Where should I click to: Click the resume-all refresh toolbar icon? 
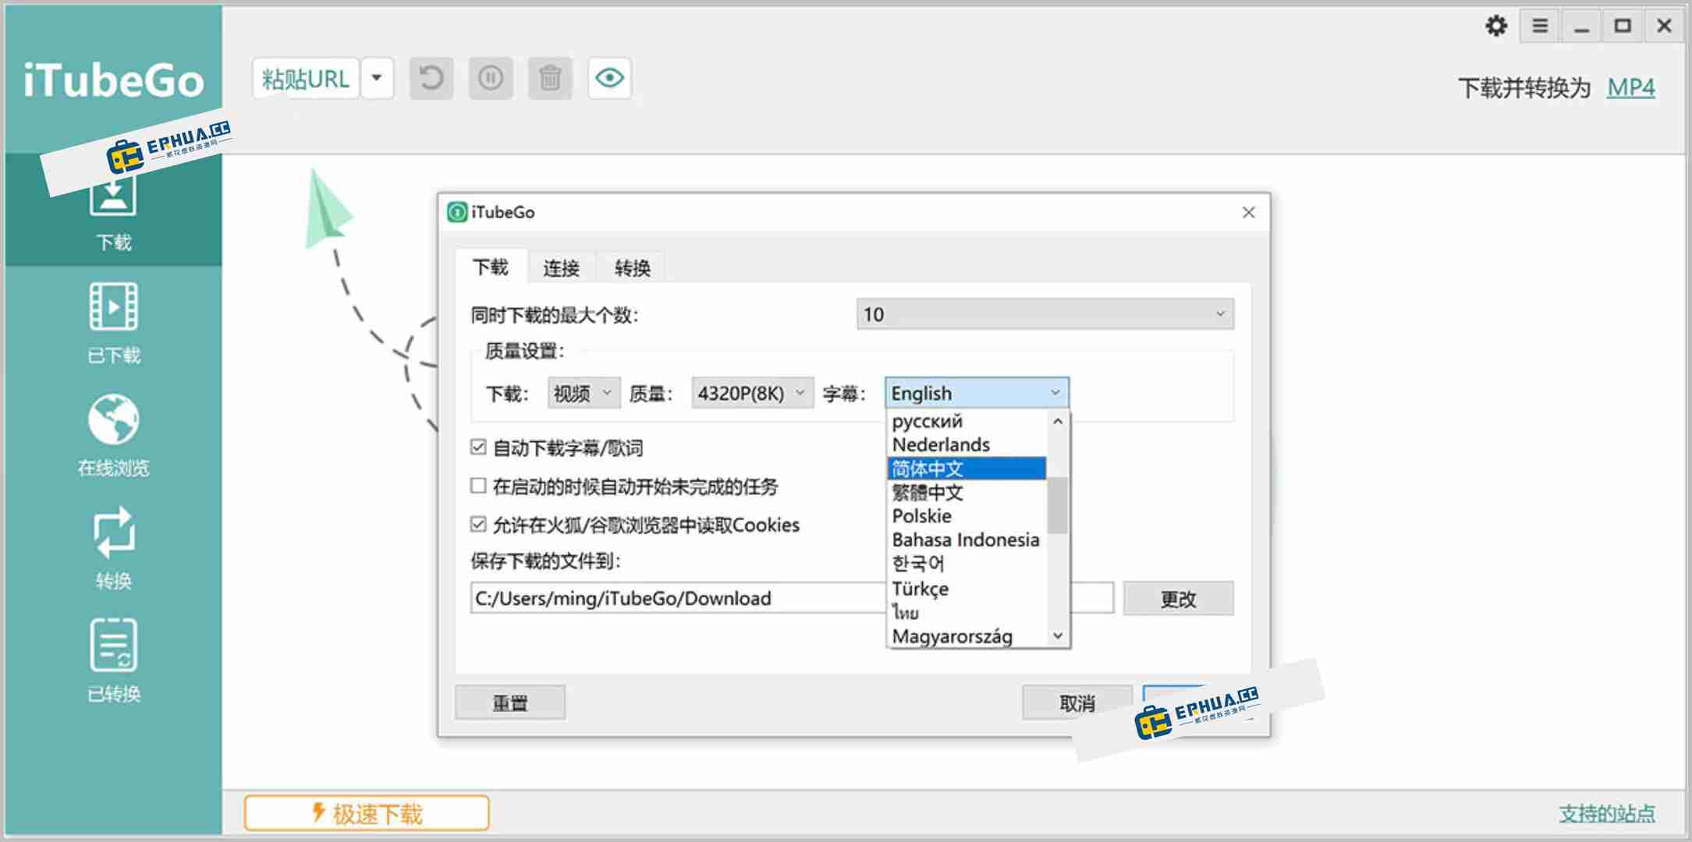pyautogui.click(x=431, y=78)
